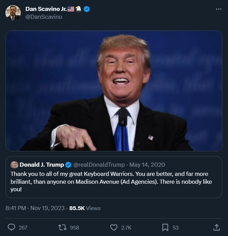Click Dan Scavino's profile avatar

pyautogui.click(x=13, y=13)
